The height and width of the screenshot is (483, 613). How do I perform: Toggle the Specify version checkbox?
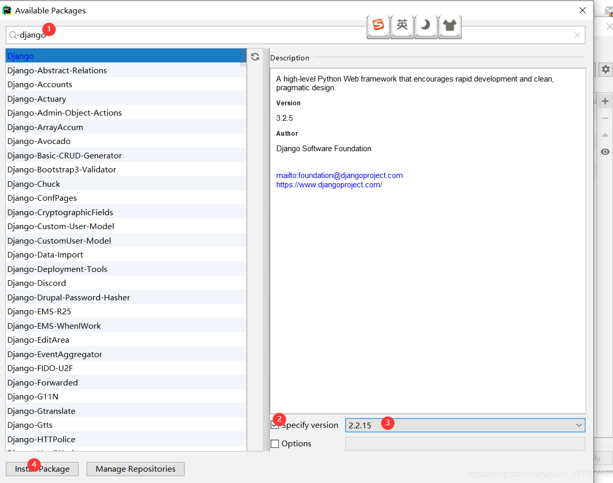(275, 425)
